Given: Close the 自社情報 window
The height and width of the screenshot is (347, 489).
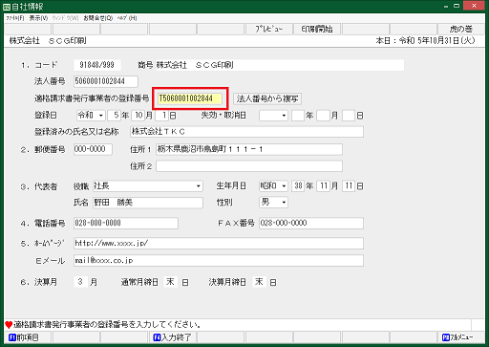Looking at the screenshot, I should tap(474, 6).
